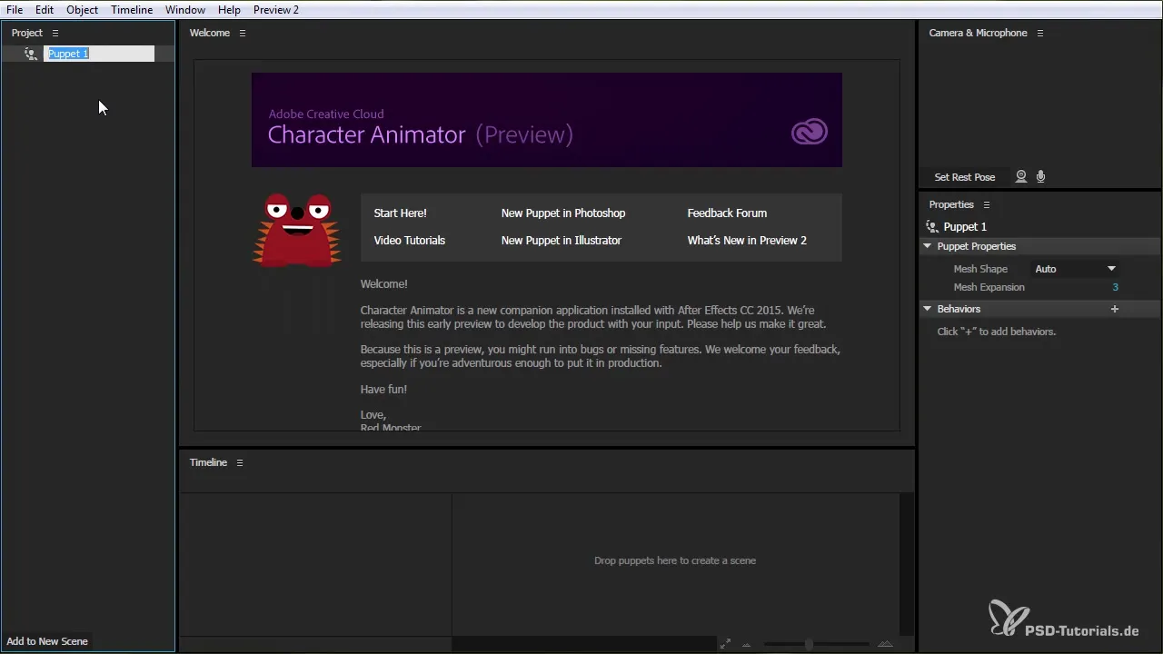The image size is (1163, 654).
Task: Open the Object menu
Action: click(x=83, y=10)
